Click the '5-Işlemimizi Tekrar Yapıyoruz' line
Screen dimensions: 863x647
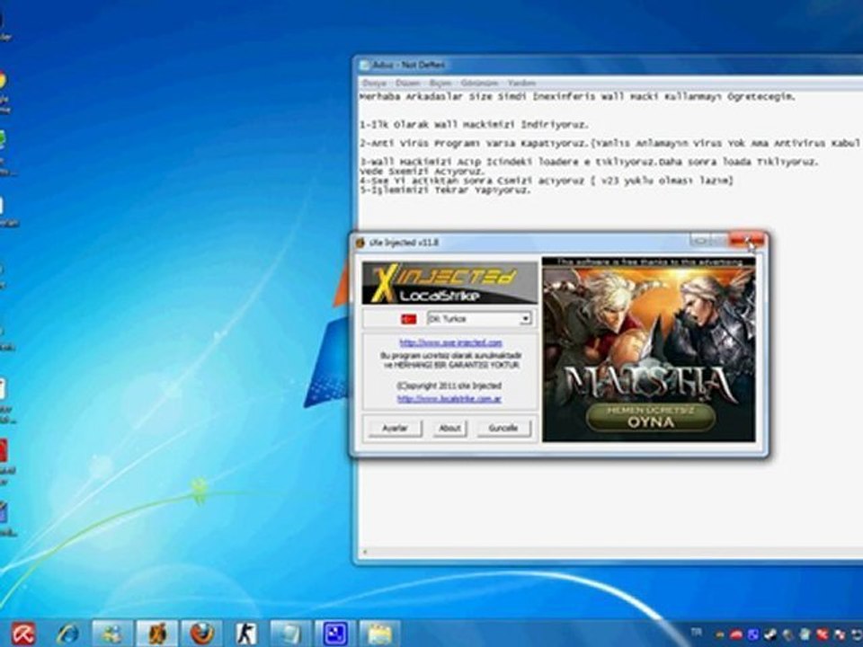point(445,190)
